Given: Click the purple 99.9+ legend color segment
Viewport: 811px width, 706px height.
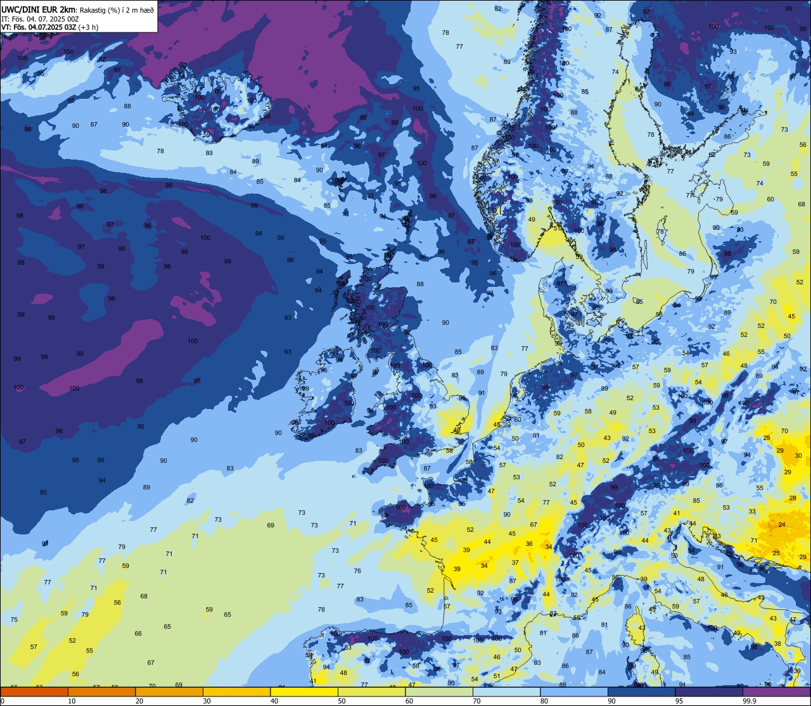Looking at the screenshot, I should click(777, 691).
